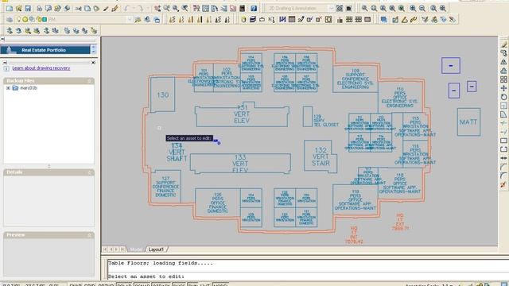Click the Real Estate Portfolio panel header

click(x=45, y=50)
